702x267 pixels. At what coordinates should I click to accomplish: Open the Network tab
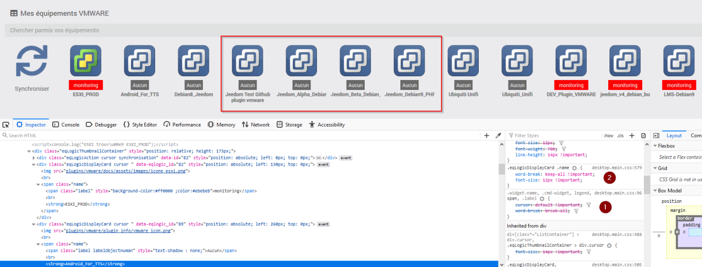tap(255, 124)
